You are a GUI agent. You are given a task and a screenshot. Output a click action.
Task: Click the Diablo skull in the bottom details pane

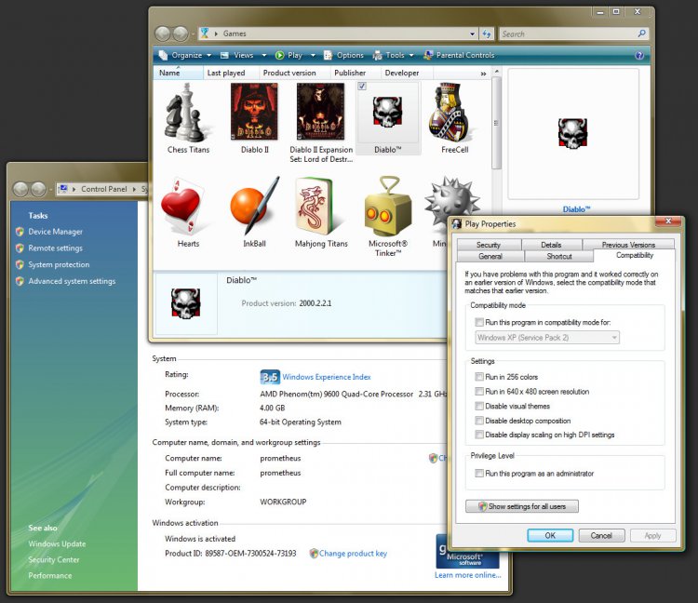[x=185, y=303]
